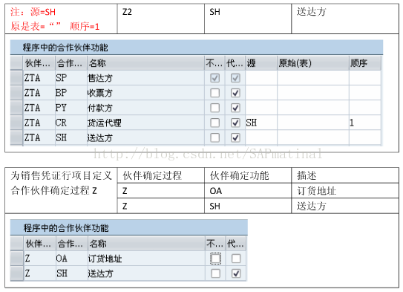Click the 代... column header in upper table
Screen dimensions: 403x292
click(235, 63)
